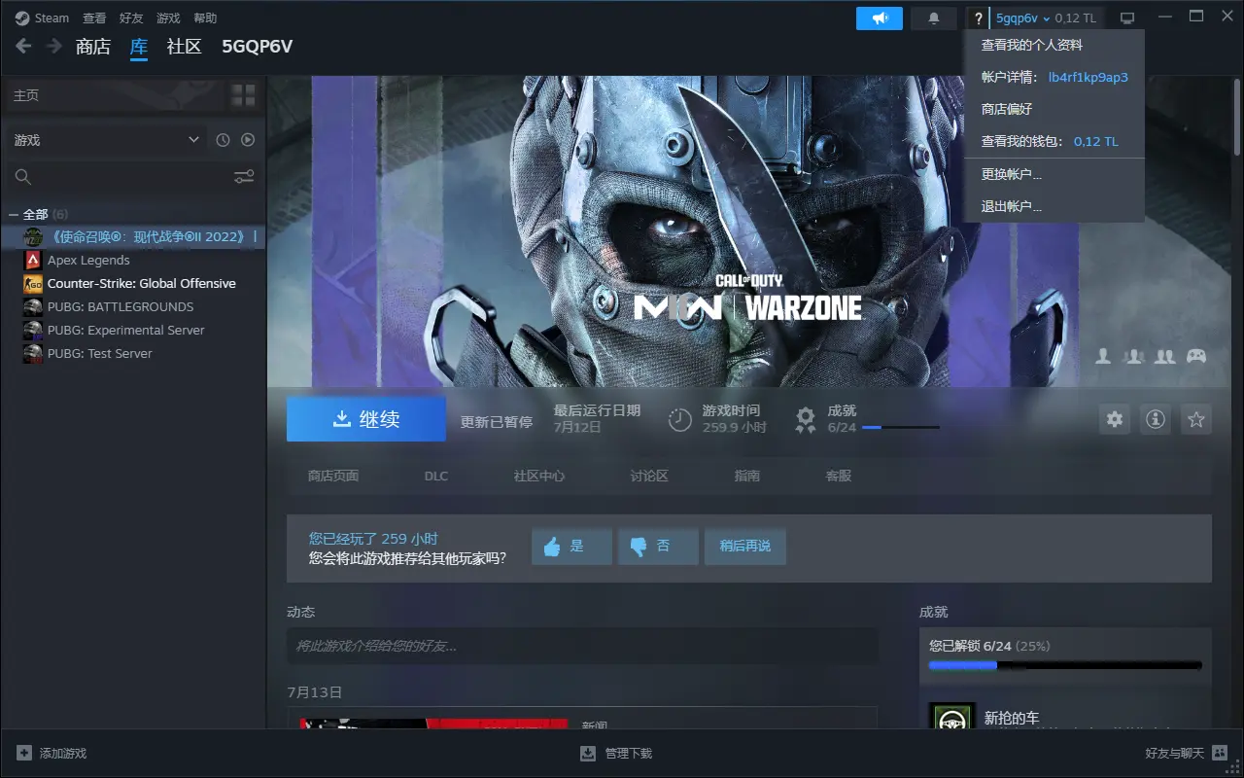1244x778 pixels.
Task: Click the single-player person icon
Action: pos(1103,356)
